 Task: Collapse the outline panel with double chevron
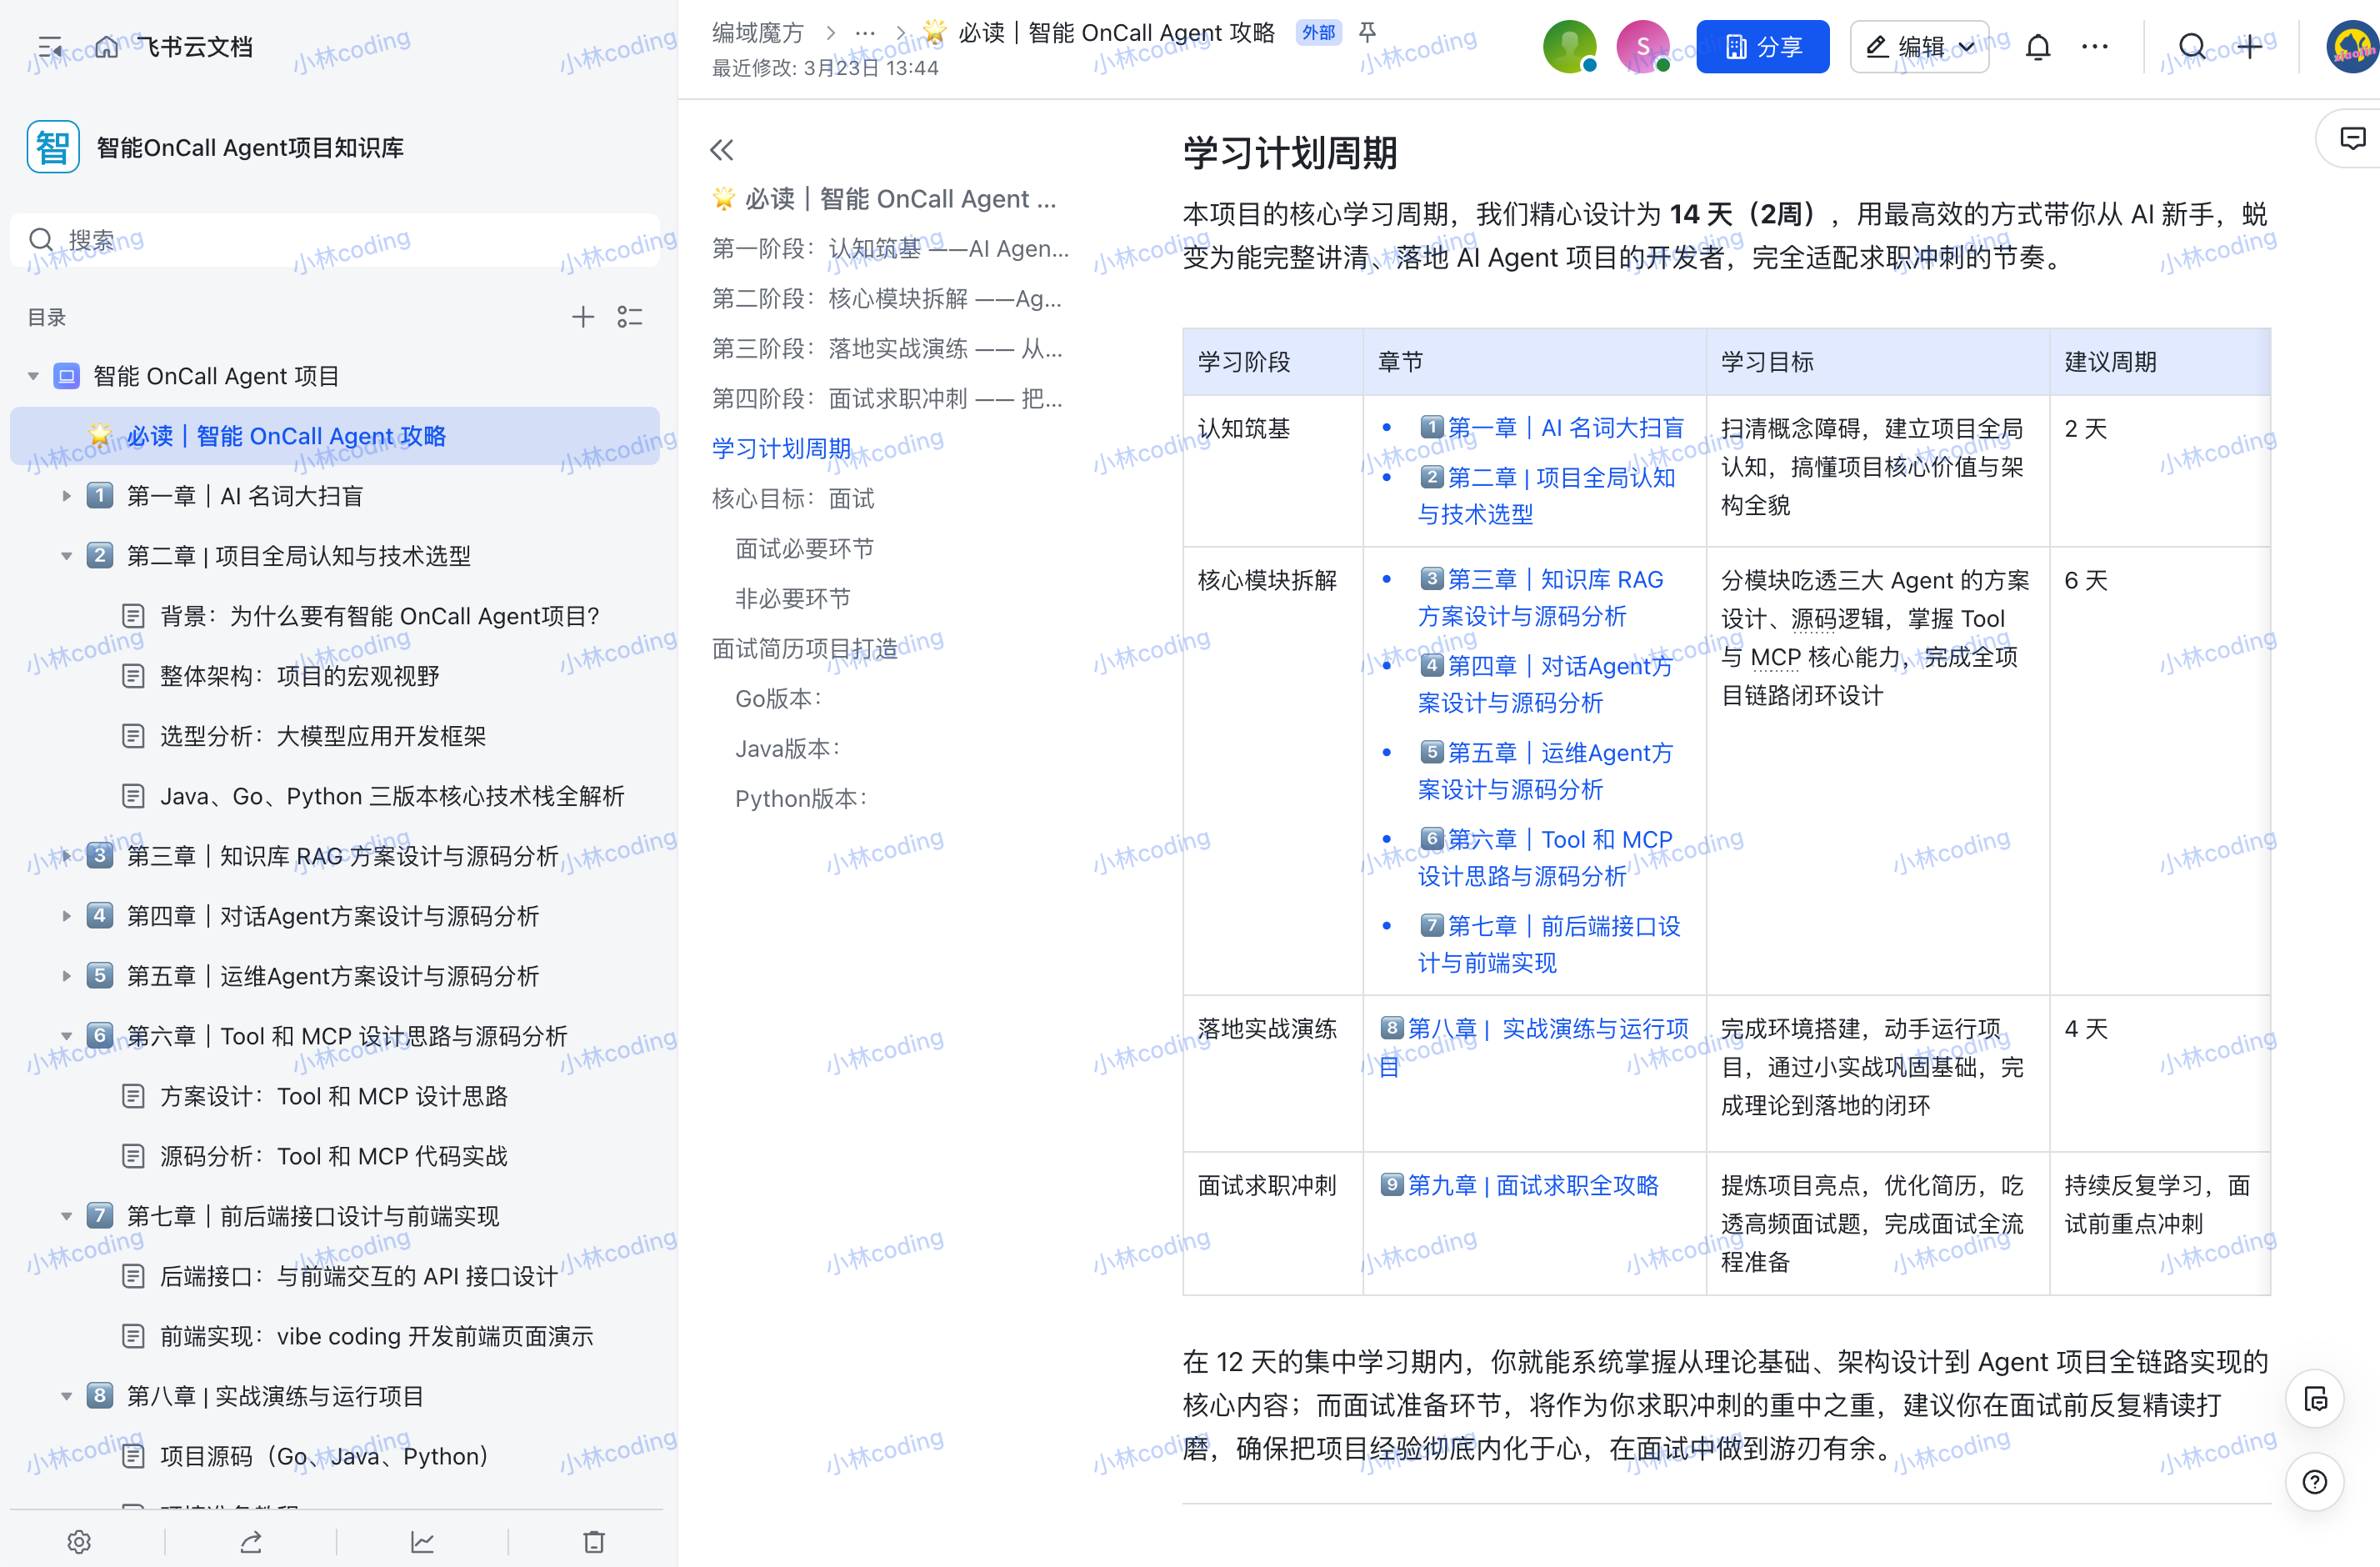722,150
